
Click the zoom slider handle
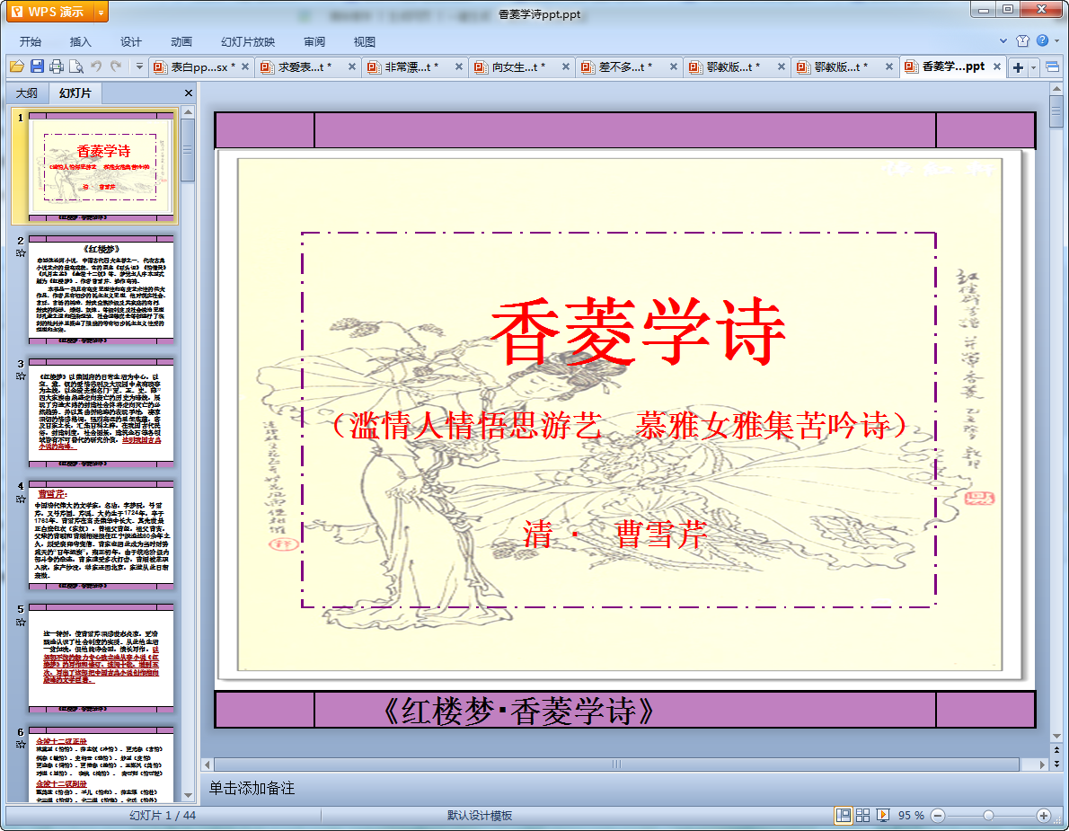click(x=988, y=816)
